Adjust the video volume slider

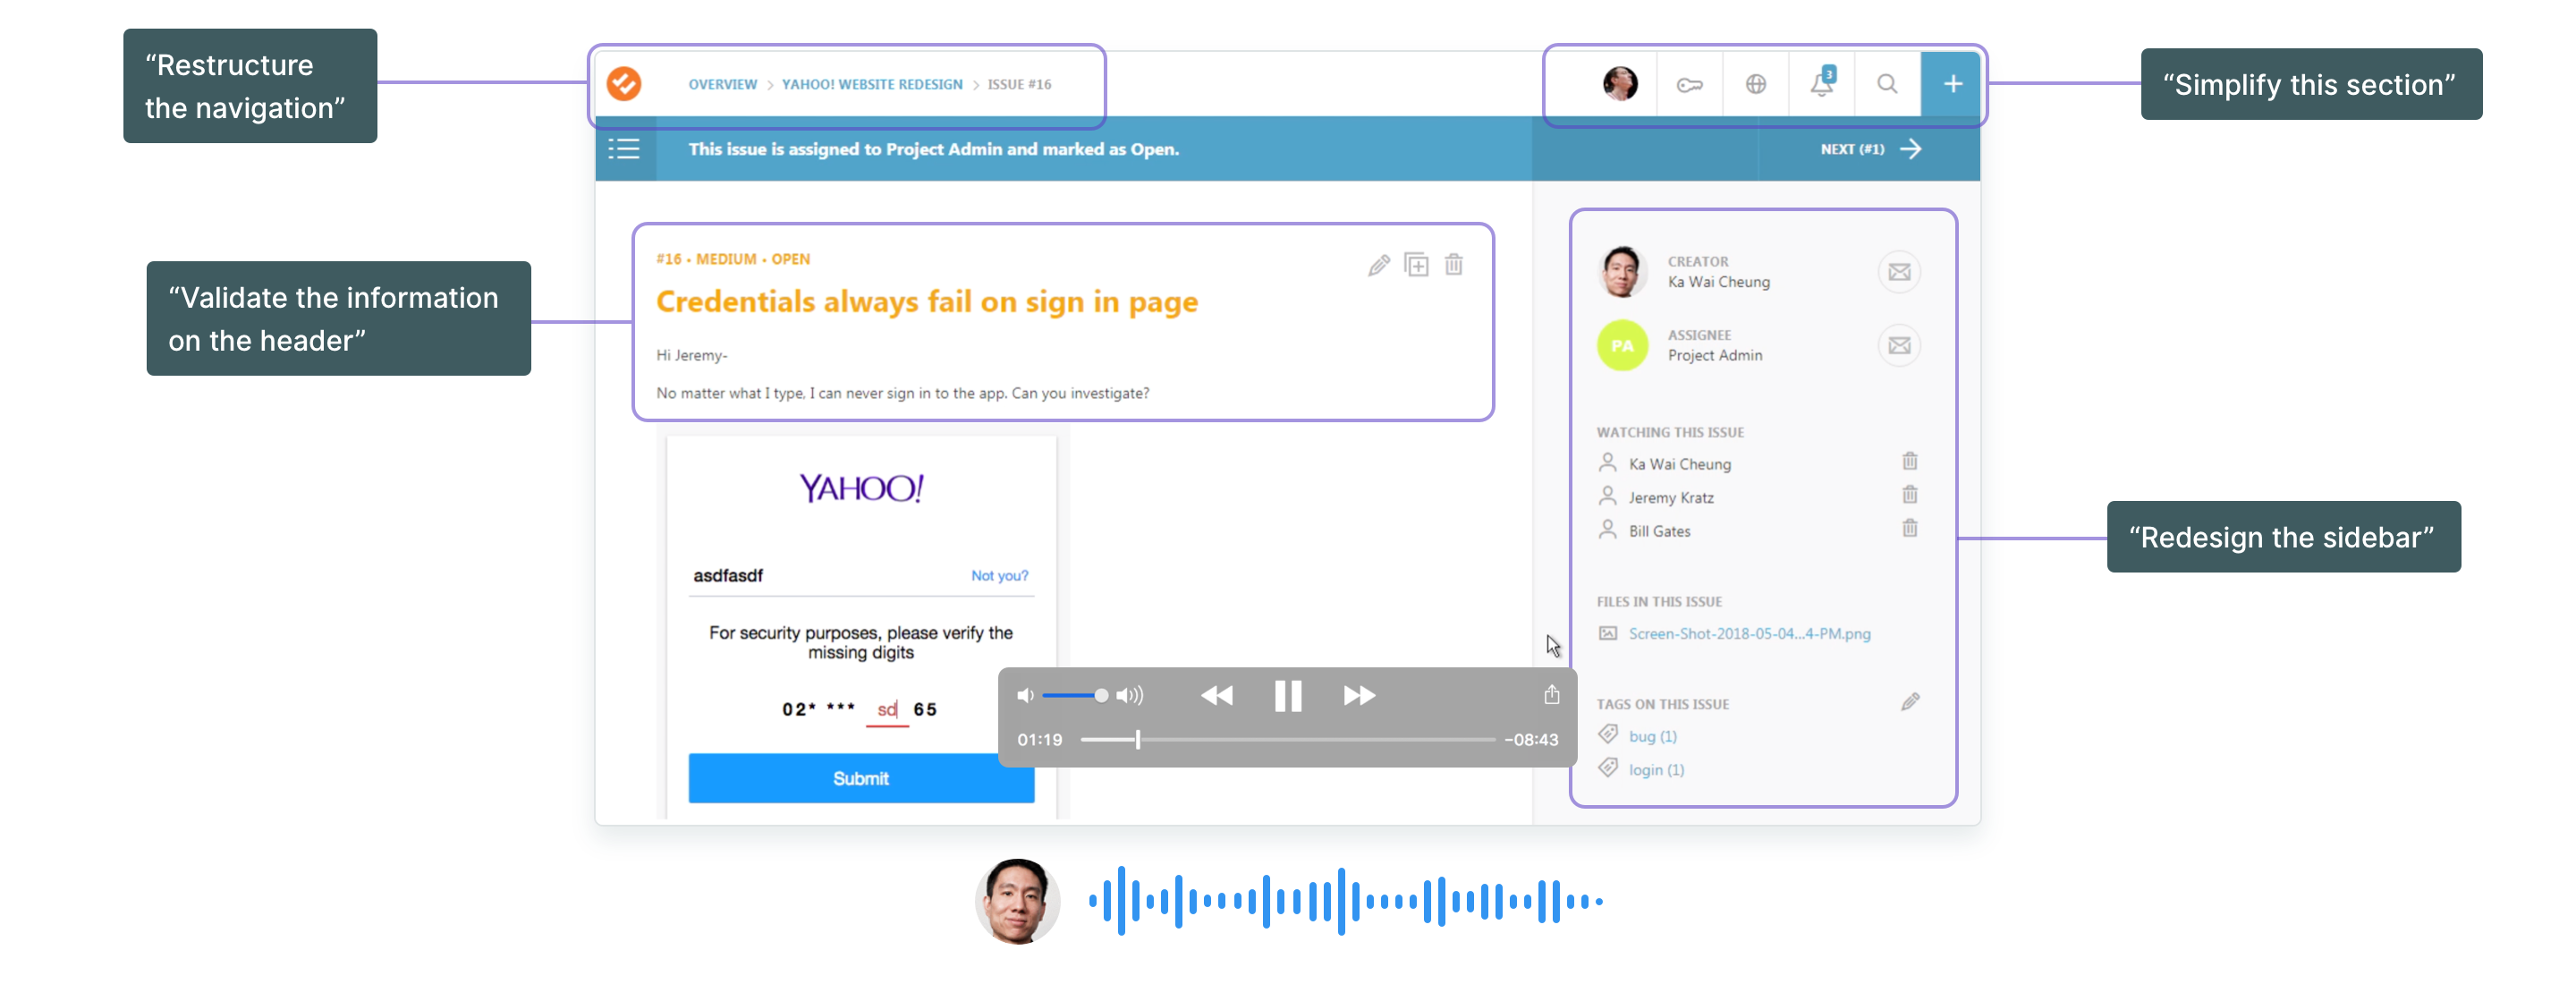[x=1100, y=696]
